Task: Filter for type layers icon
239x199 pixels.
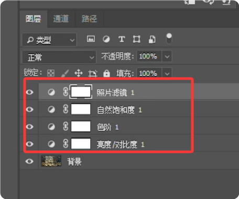Action: click(x=122, y=39)
